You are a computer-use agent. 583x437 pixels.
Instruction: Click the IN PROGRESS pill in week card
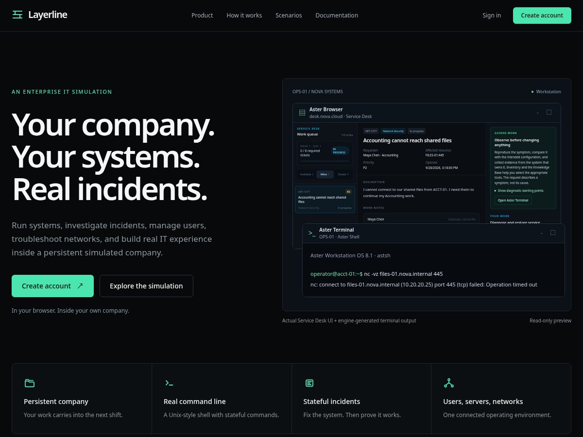pos(340,151)
